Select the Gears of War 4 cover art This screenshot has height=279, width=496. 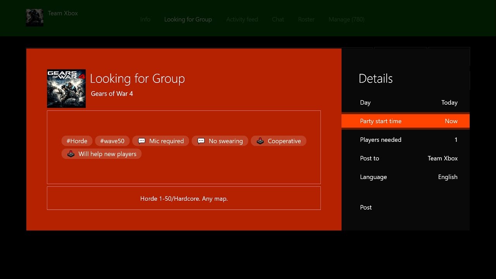pos(66,89)
